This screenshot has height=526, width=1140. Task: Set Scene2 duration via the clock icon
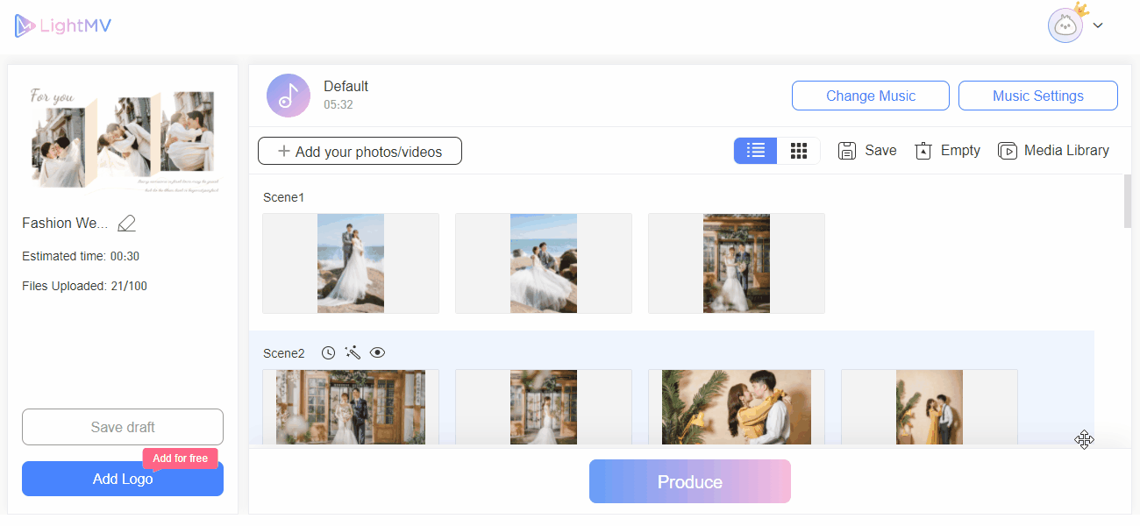(x=328, y=352)
